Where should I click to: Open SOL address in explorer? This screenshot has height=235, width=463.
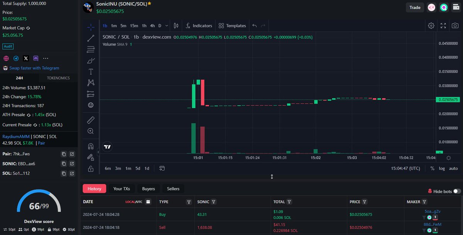72,173
